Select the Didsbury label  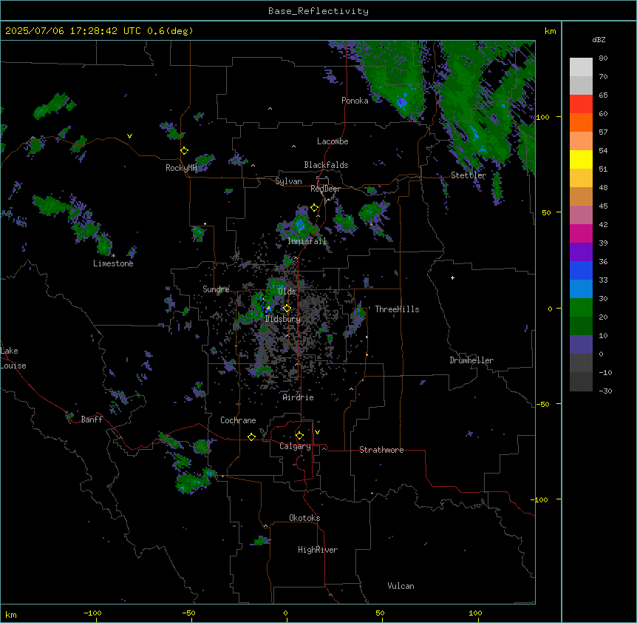tap(283, 319)
